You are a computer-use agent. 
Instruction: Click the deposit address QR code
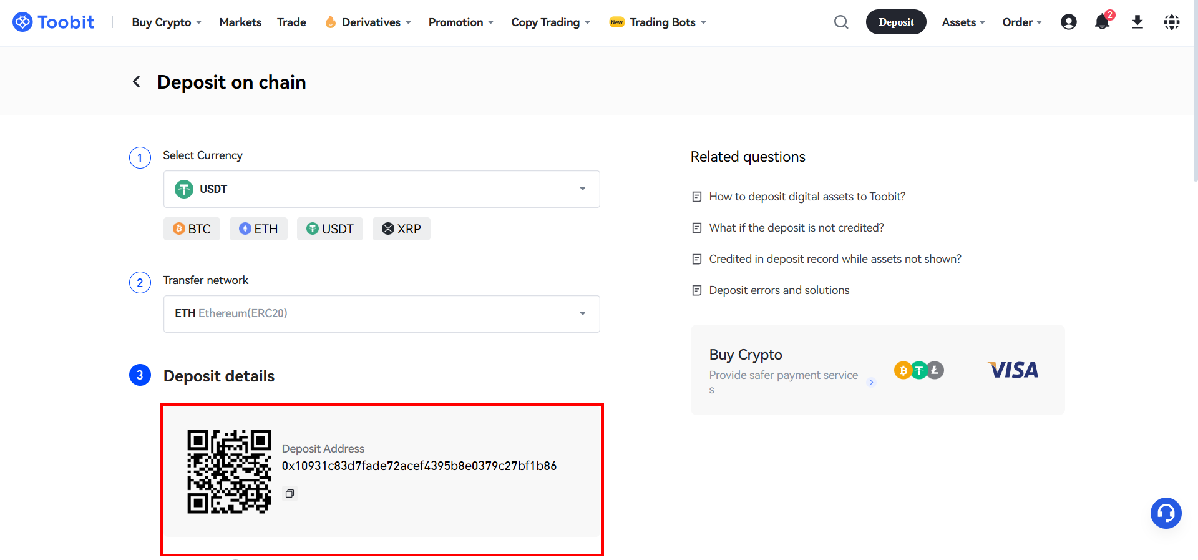pos(229,471)
